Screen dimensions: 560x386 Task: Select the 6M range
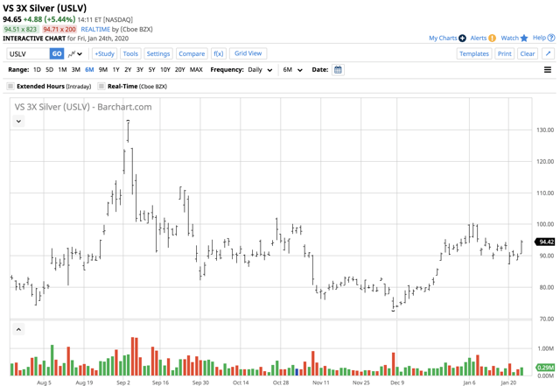click(x=89, y=70)
